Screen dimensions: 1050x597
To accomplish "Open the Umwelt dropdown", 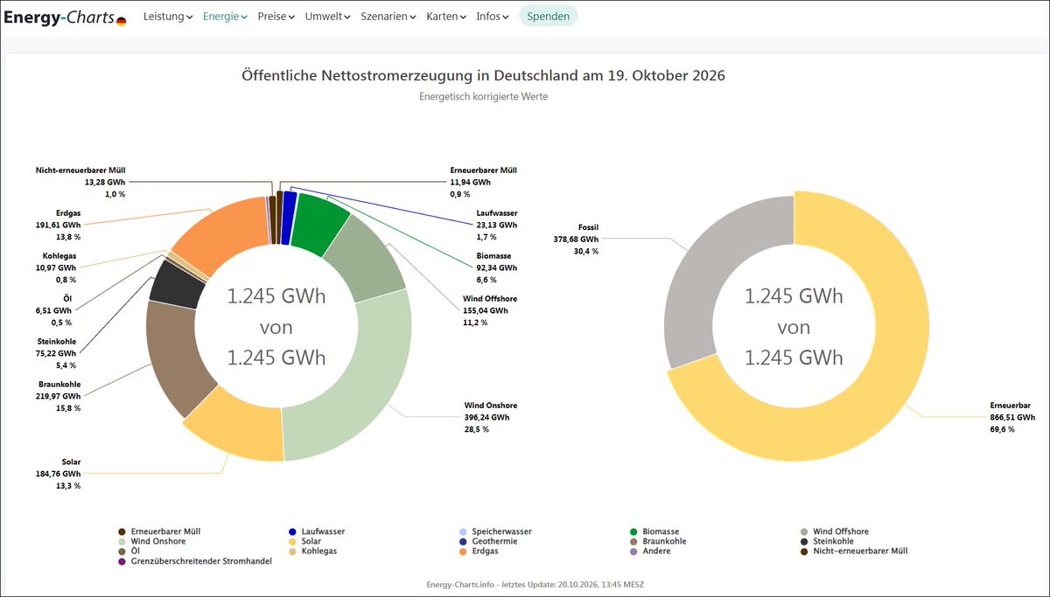I will coord(328,17).
